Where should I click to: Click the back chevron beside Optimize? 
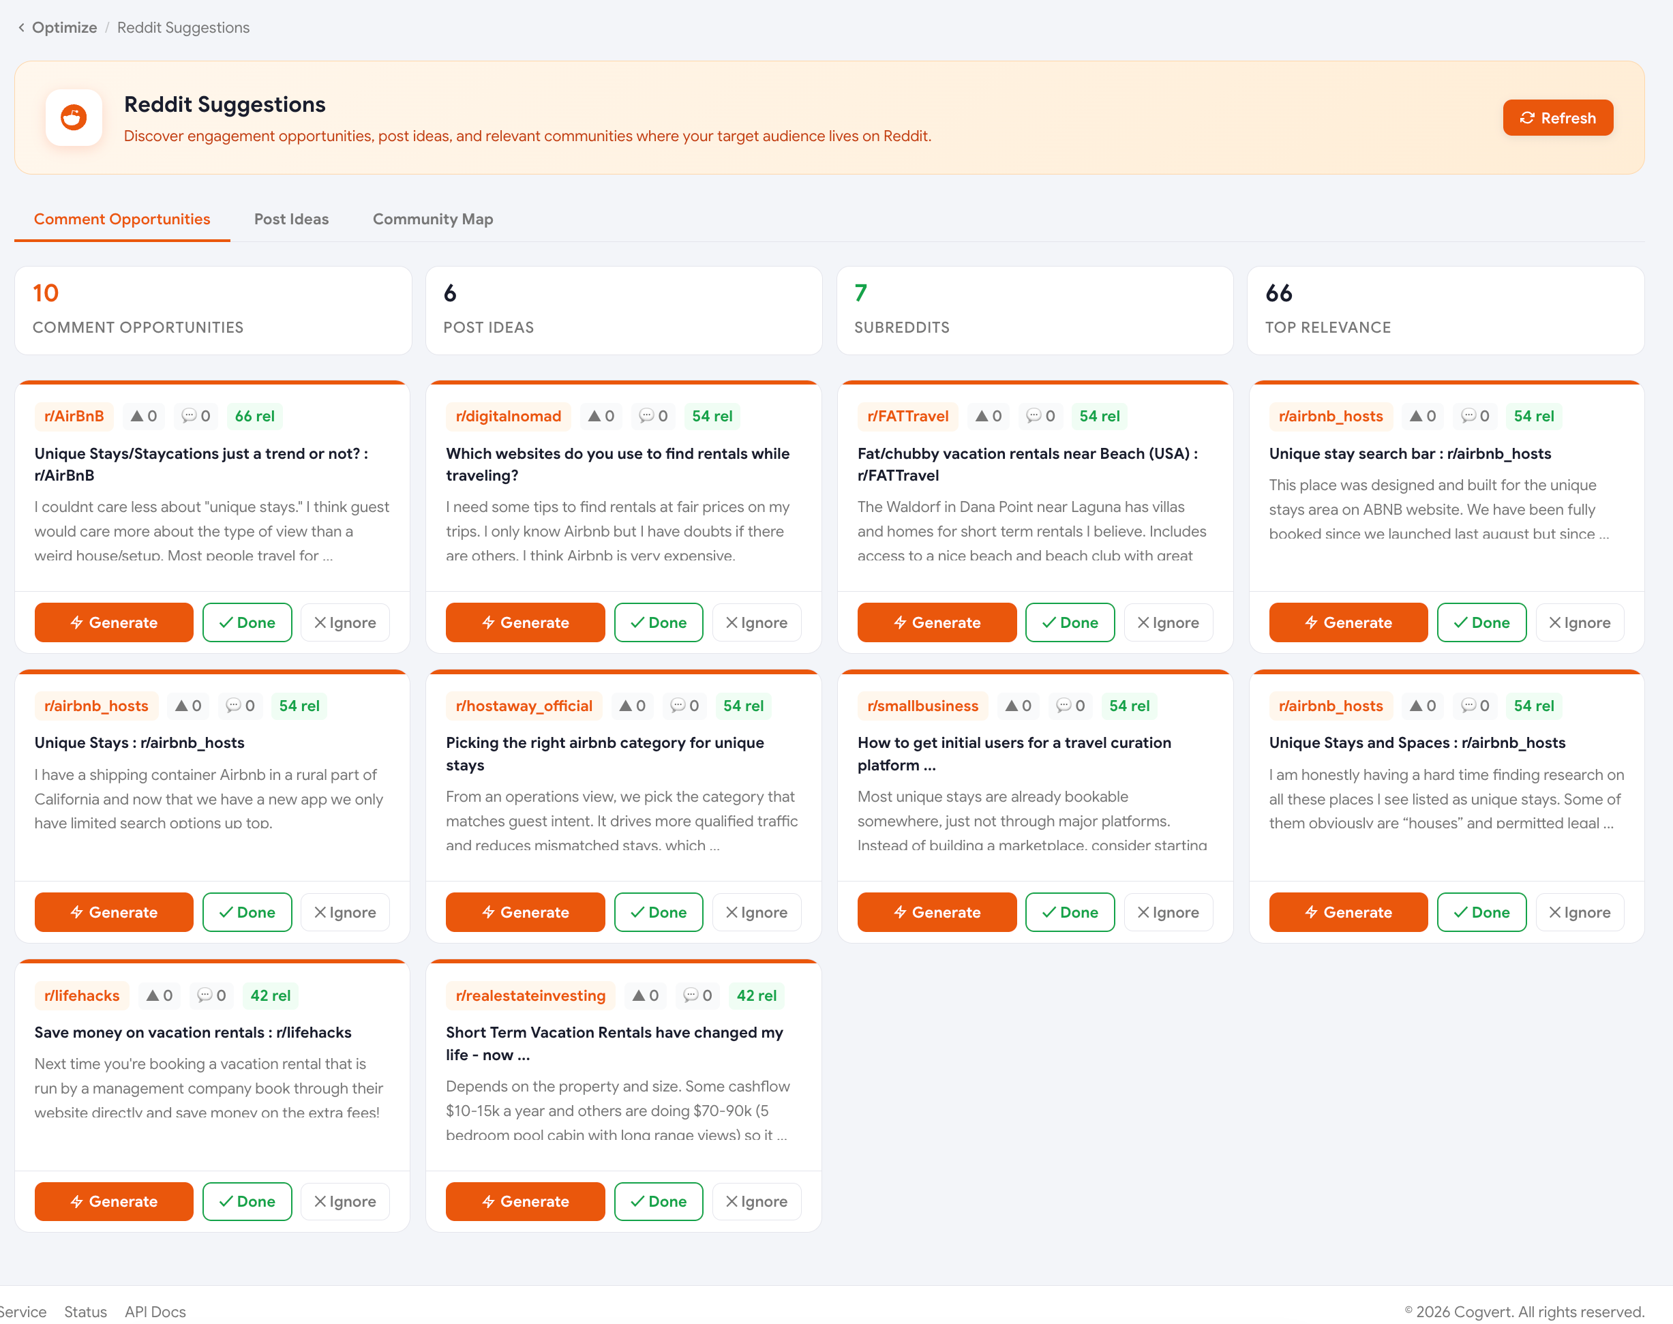point(21,28)
